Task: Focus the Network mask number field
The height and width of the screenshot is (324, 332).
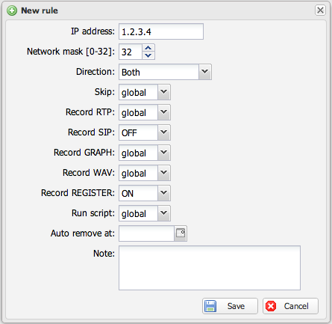Action: tap(131, 52)
